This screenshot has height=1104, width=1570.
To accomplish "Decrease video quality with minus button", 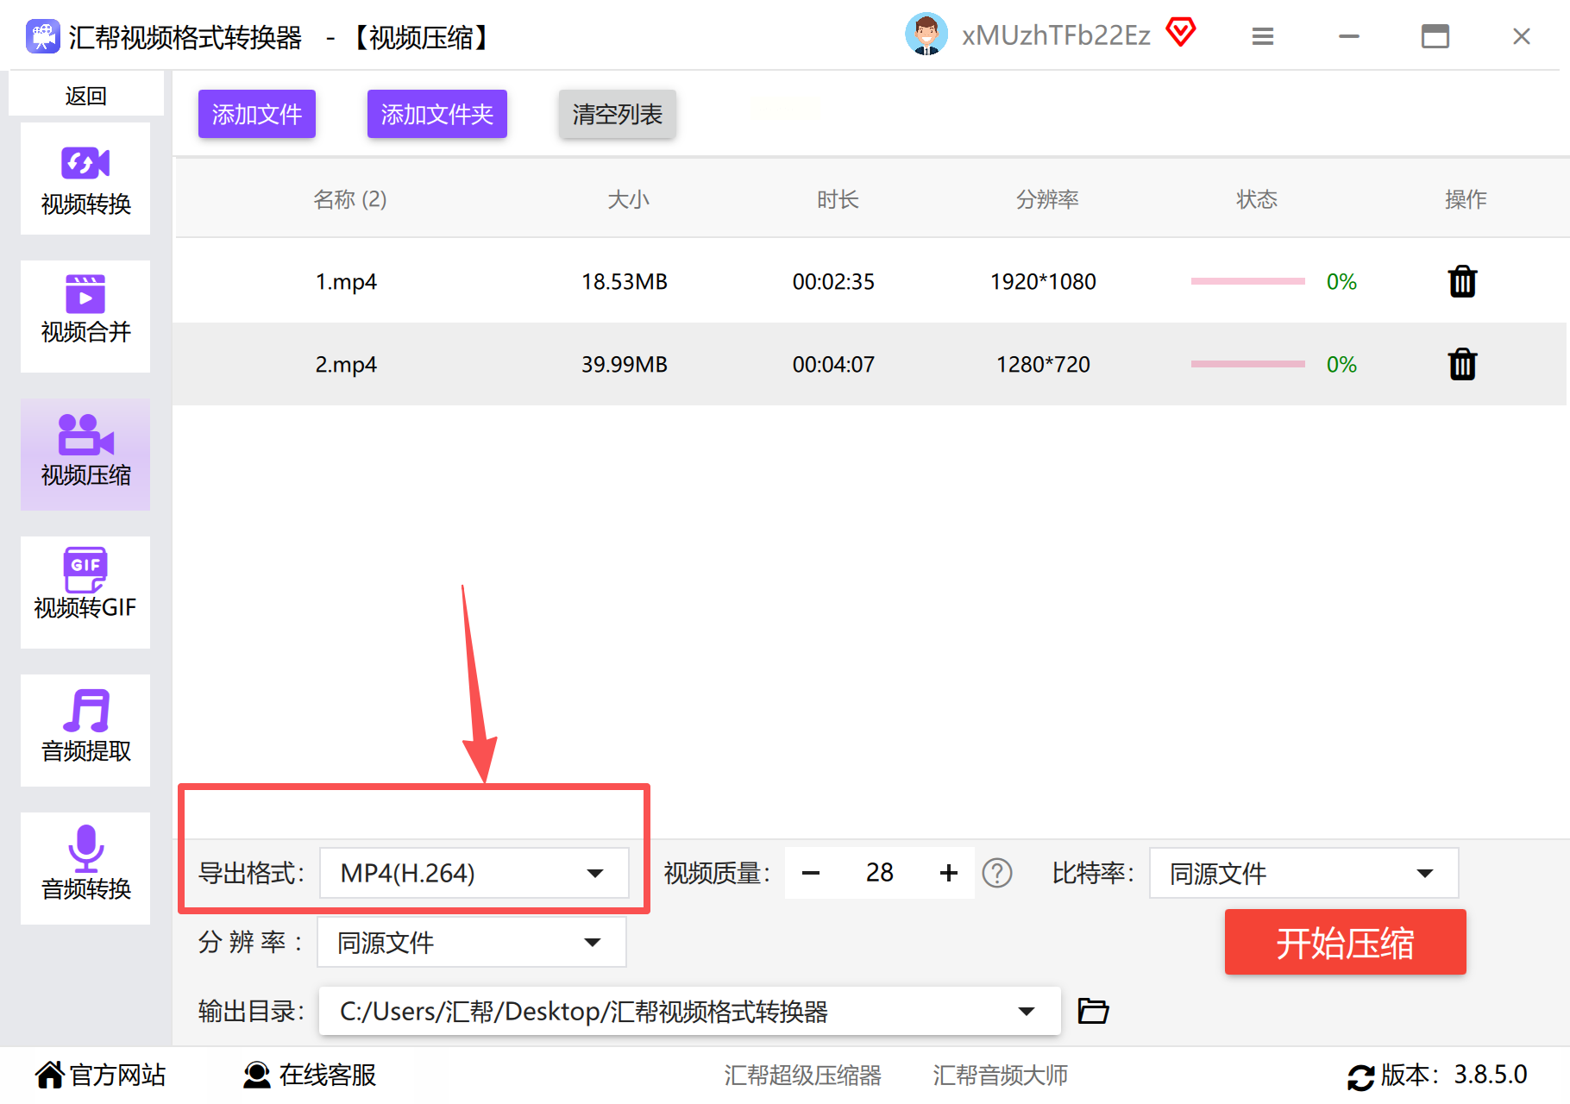I will (x=811, y=873).
